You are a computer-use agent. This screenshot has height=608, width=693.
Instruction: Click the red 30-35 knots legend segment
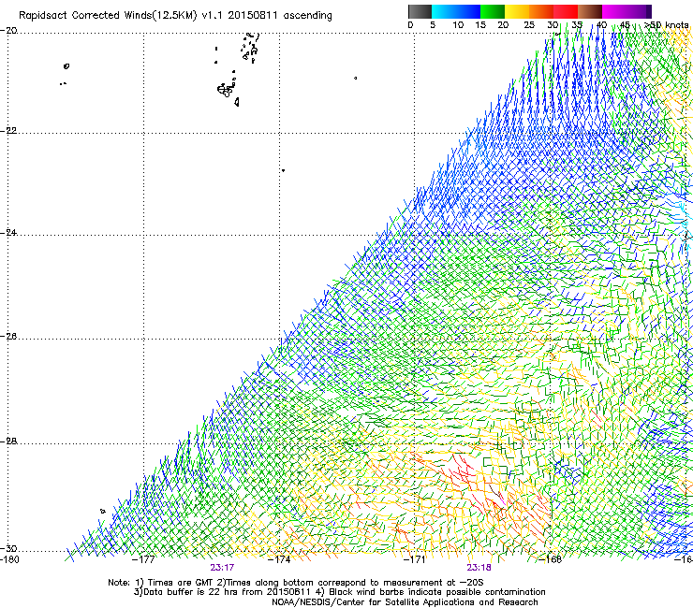566,11
